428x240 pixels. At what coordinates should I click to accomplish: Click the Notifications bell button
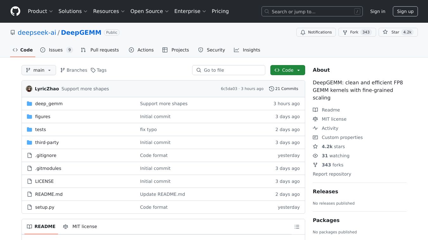[316, 32]
